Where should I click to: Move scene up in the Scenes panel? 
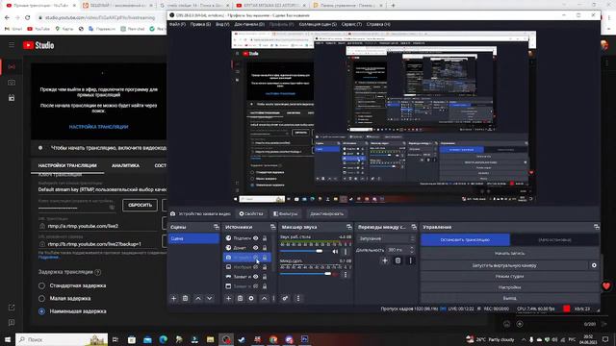click(198, 299)
